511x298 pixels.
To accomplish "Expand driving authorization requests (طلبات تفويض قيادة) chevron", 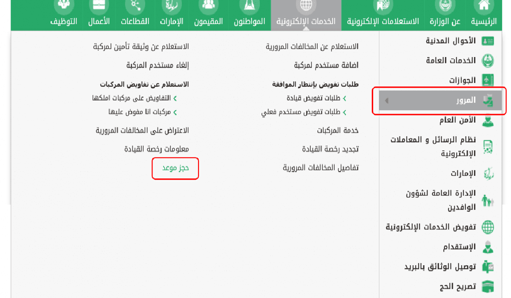I will 344,98.
